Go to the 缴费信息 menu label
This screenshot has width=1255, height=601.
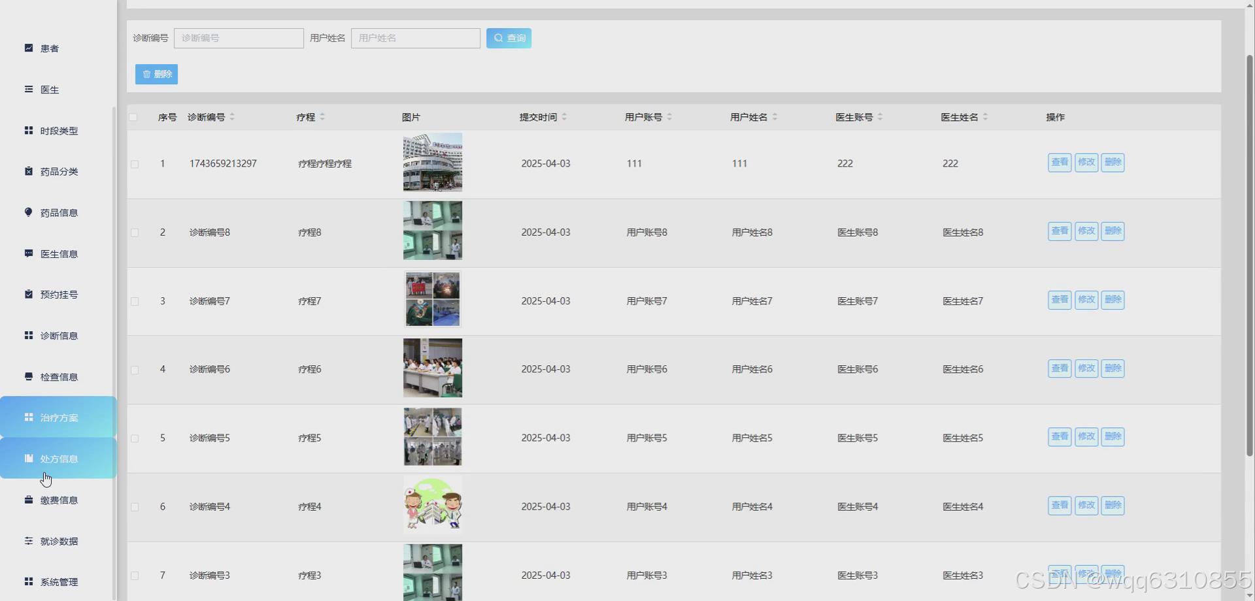coord(59,500)
